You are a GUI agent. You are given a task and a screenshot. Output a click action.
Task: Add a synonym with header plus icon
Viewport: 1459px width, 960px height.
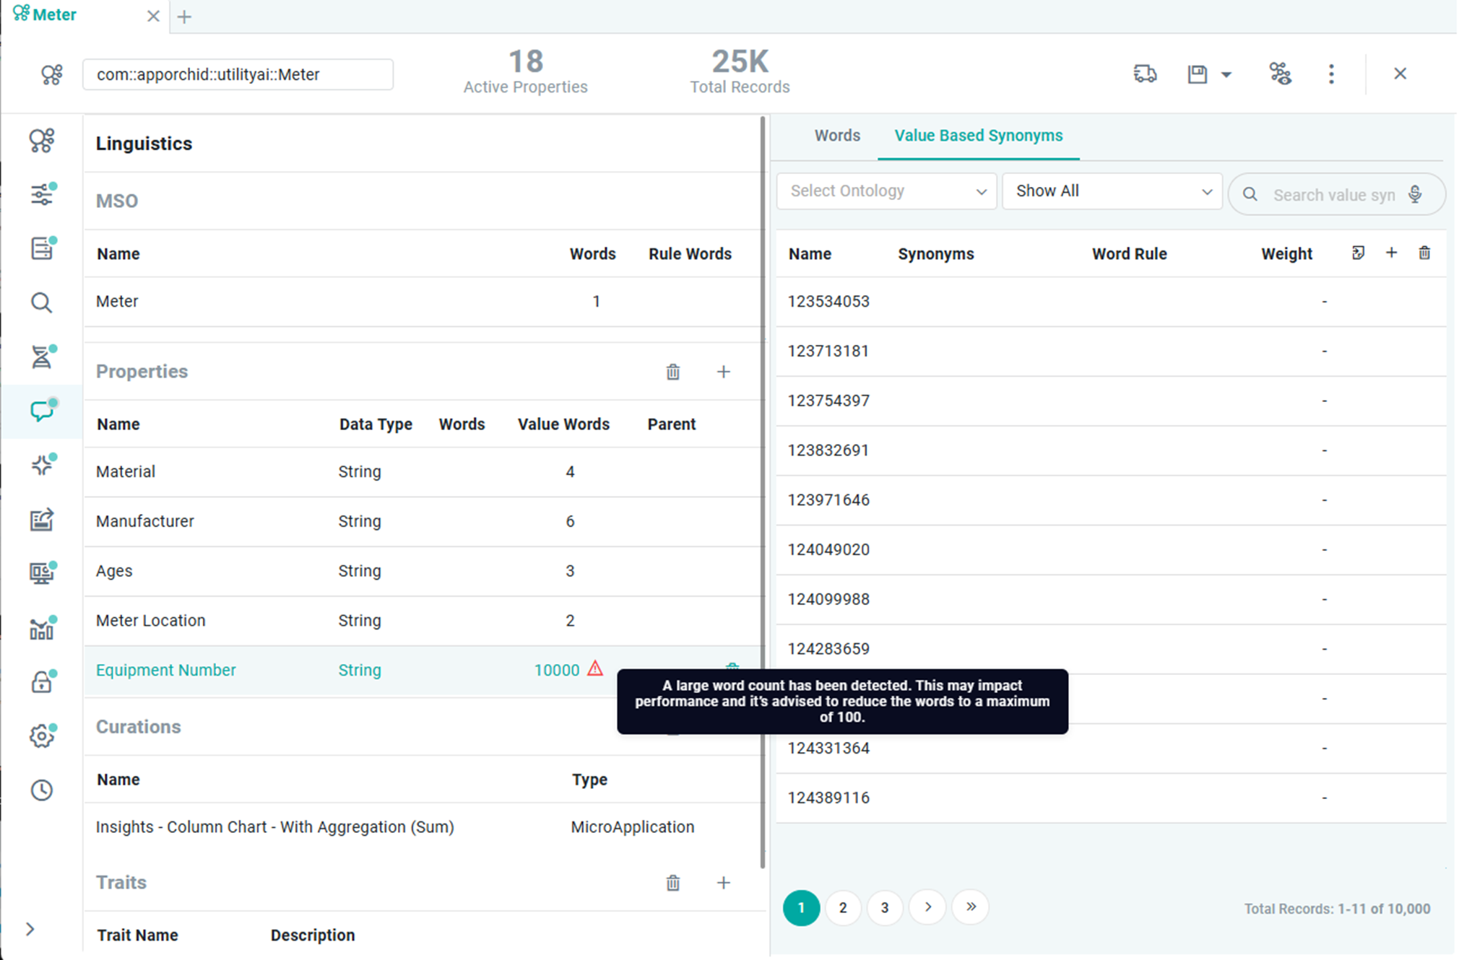[x=1391, y=253]
